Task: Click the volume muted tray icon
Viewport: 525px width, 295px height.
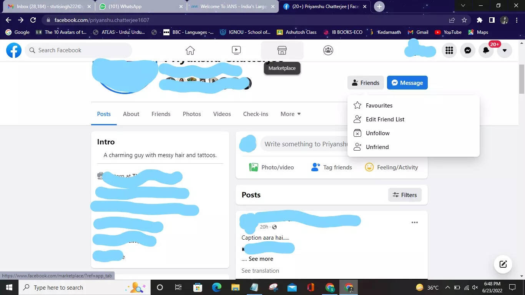Action: (475, 287)
